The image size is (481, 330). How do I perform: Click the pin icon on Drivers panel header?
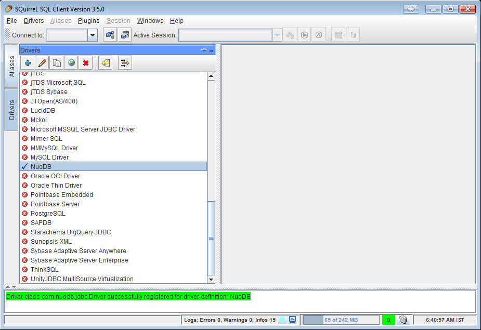tap(204, 50)
